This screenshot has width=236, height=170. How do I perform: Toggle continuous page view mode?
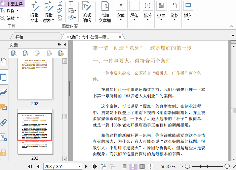pyautogui.click(x=133, y=166)
